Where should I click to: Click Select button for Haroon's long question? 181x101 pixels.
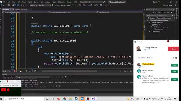(175, 79)
